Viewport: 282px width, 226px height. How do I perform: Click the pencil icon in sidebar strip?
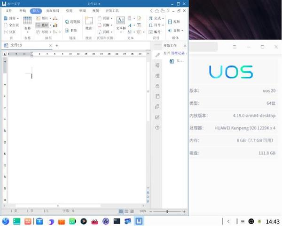(x=157, y=55)
